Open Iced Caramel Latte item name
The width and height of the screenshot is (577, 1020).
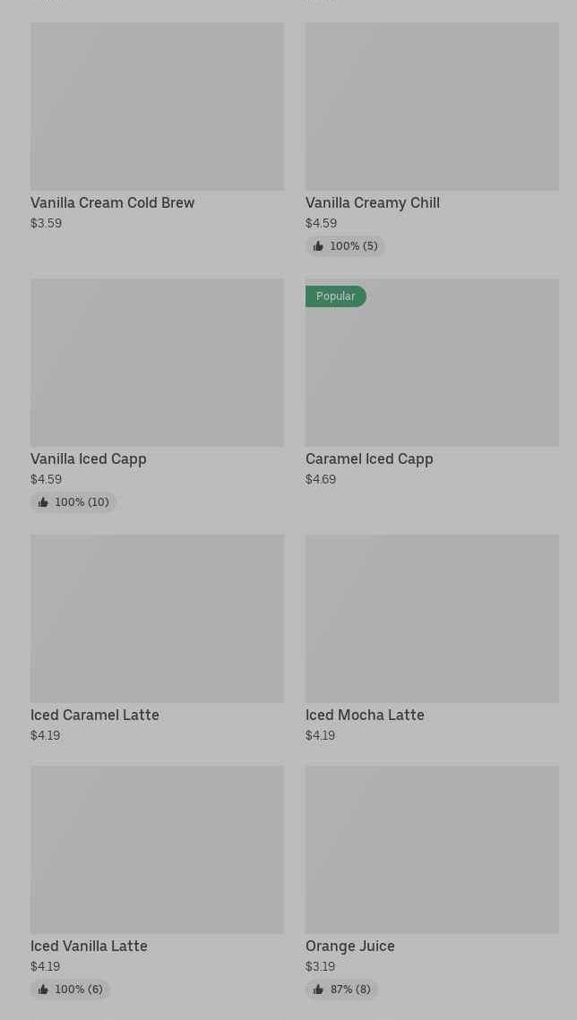(95, 715)
